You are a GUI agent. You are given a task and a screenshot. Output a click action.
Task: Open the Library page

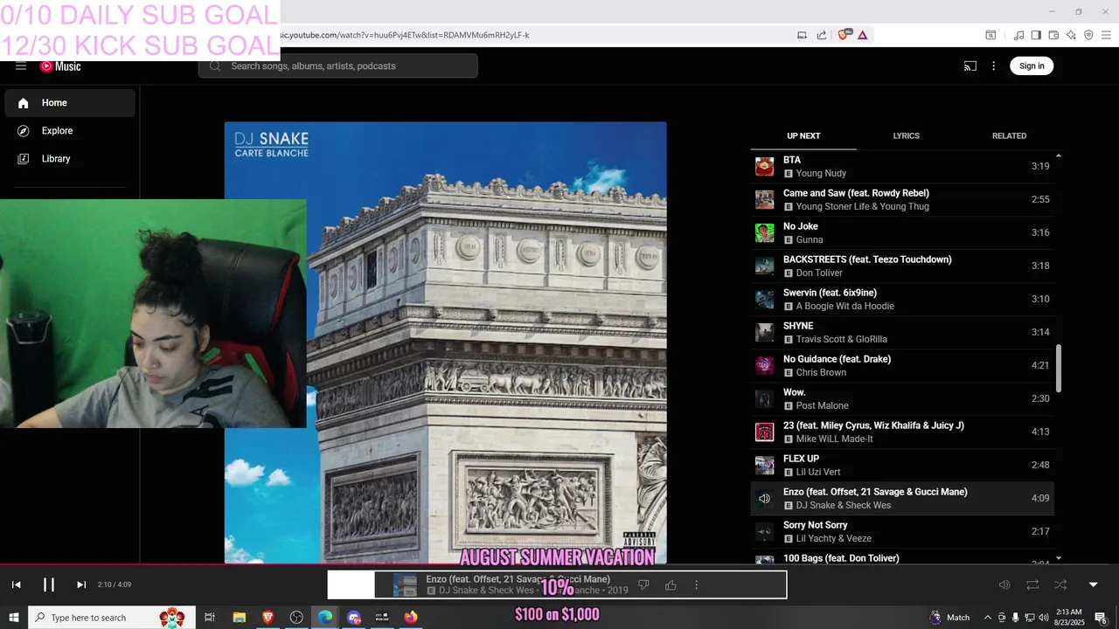(70, 159)
